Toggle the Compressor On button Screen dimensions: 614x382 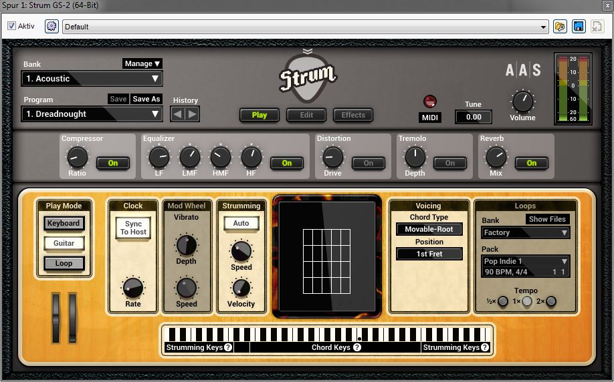click(x=113, y=163)
